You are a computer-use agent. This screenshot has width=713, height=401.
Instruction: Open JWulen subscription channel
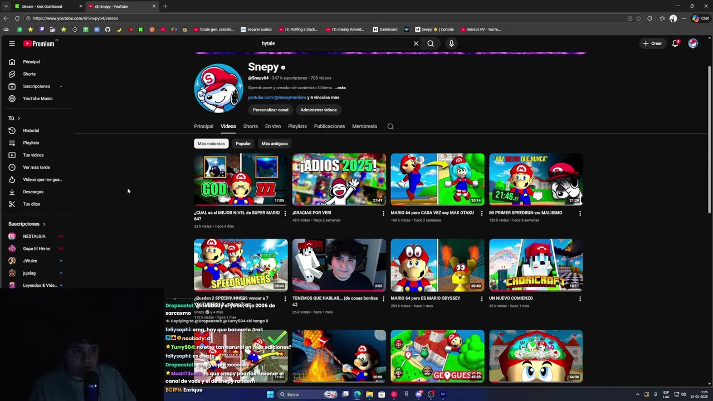click(30, 261)
